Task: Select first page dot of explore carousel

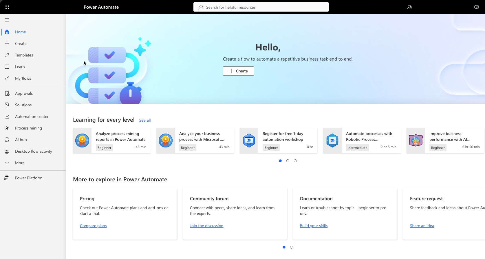Action: coord(284,247)
